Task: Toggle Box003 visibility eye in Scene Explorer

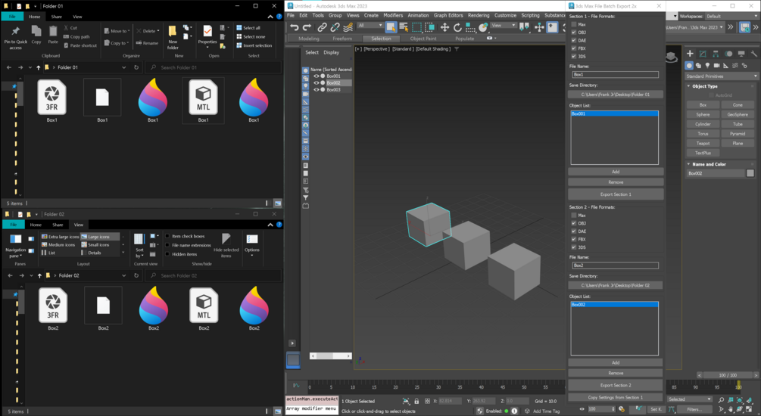Action: [317, 90]
